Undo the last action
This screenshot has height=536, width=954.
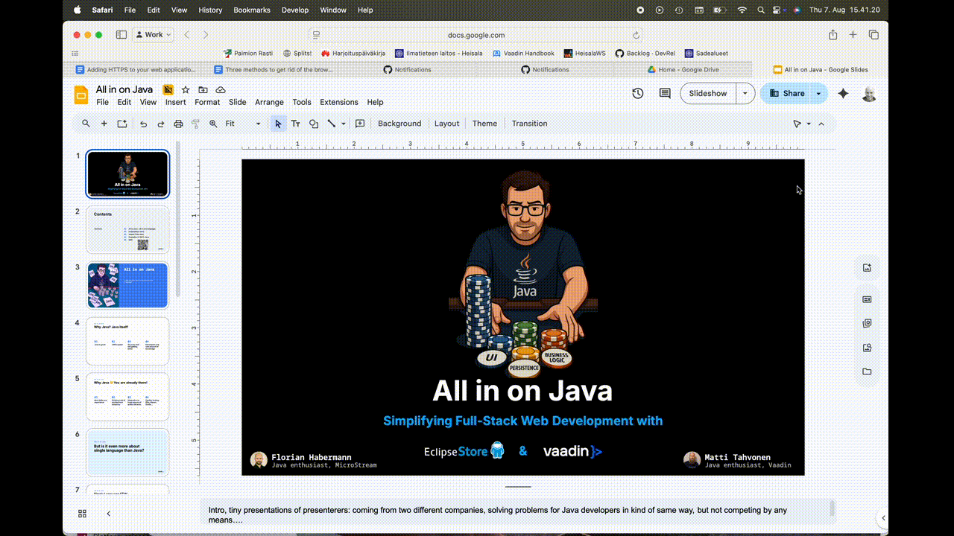point(142,123)
